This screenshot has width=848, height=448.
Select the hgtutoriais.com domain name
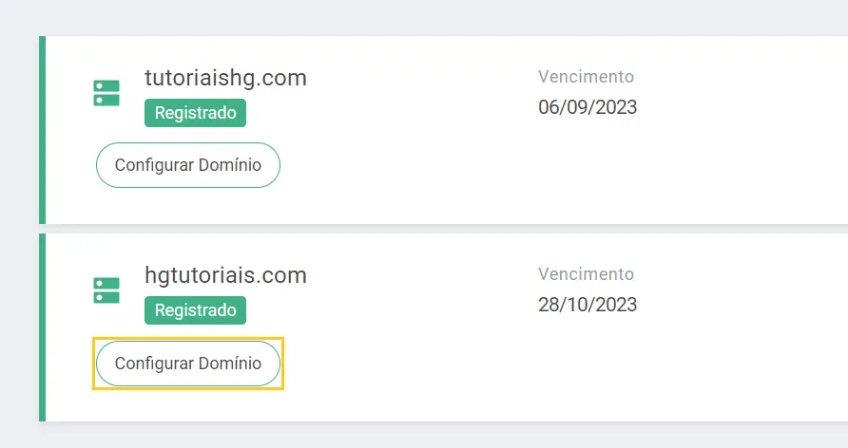click(225, 276)
